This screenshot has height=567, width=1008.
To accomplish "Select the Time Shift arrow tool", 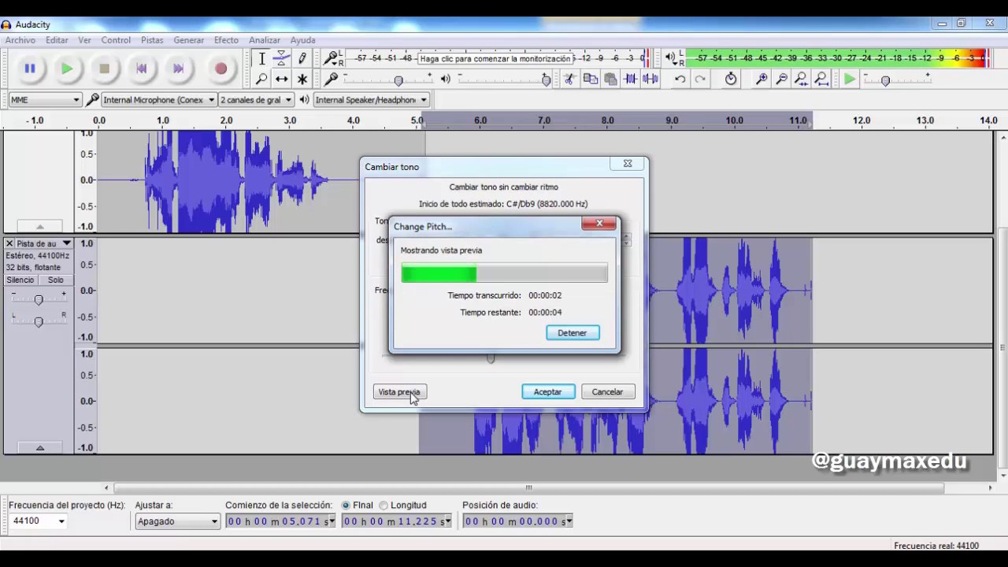I will [282, 79].
